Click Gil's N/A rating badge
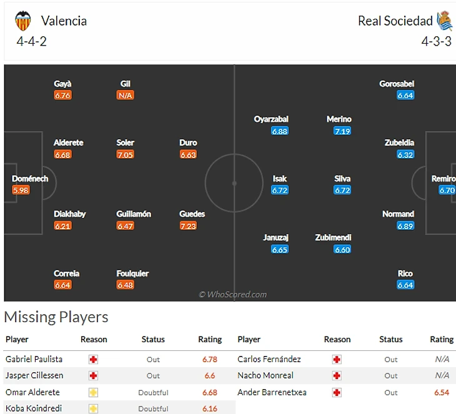456x414 pixels. 125,96
